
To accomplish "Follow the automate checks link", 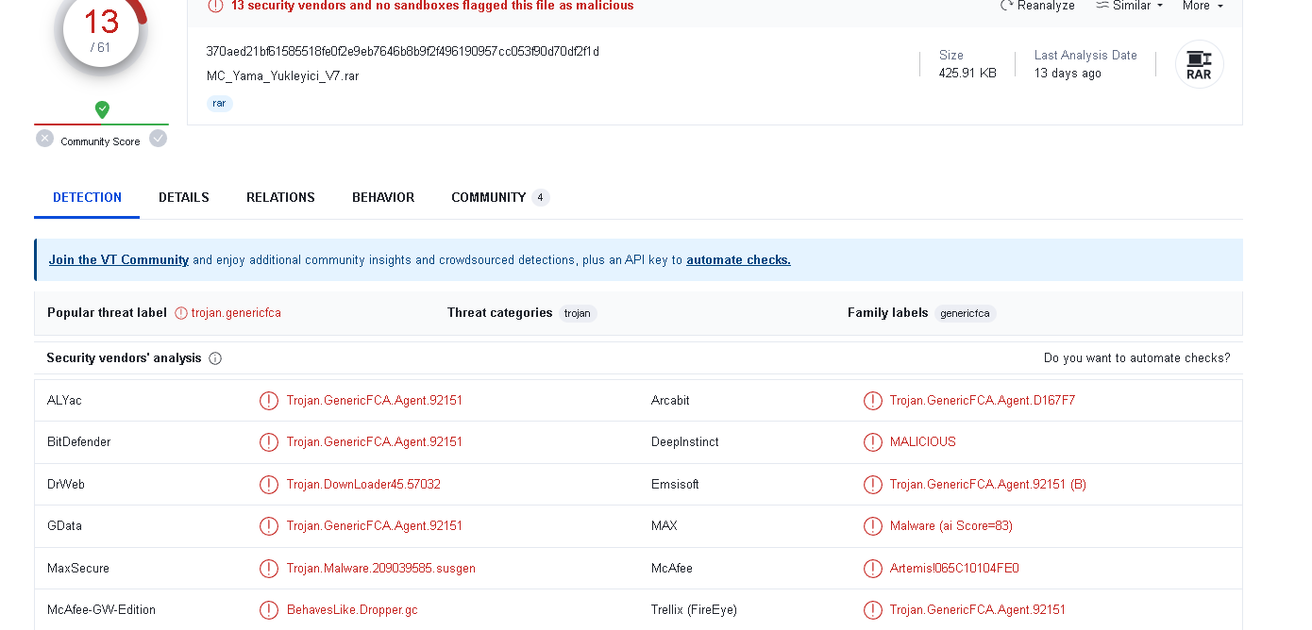I will [x=738, y=260].
